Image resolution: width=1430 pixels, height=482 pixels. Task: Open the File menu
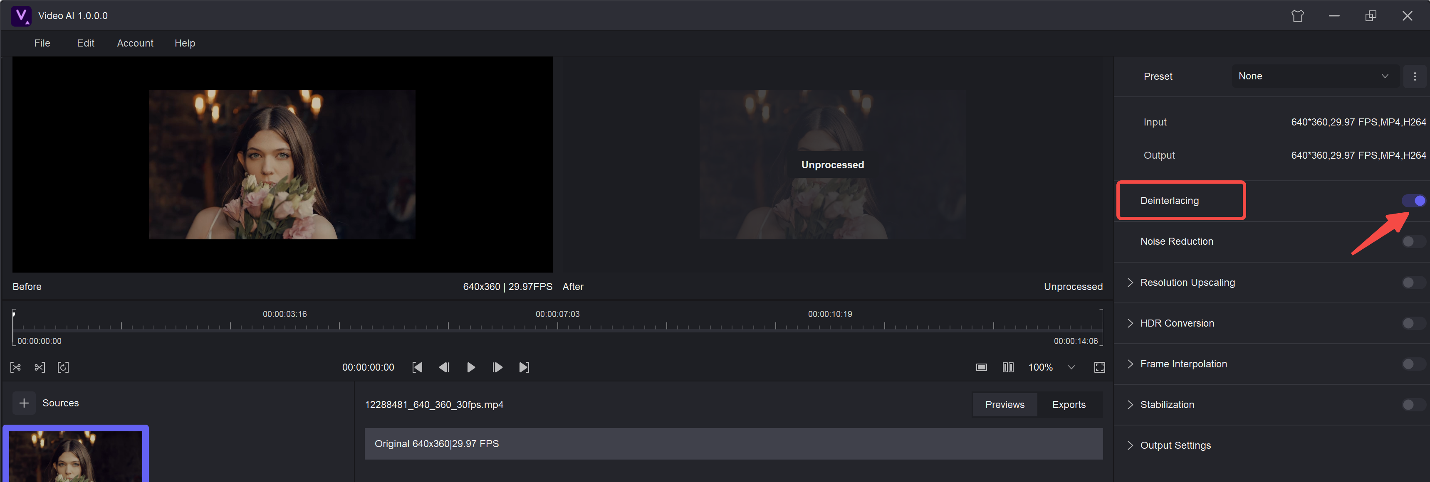(x=42, y=43)
